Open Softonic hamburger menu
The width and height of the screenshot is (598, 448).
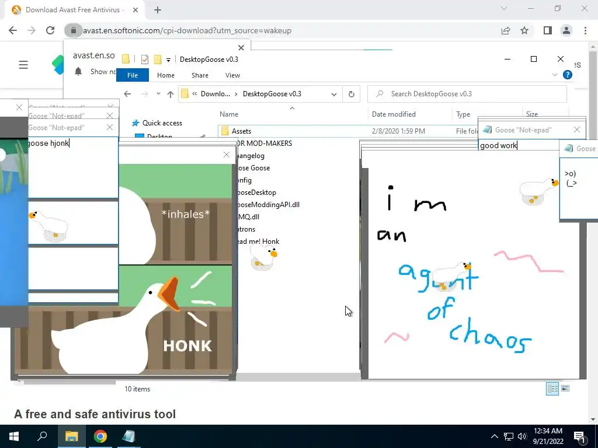click(x=23, y=65)
